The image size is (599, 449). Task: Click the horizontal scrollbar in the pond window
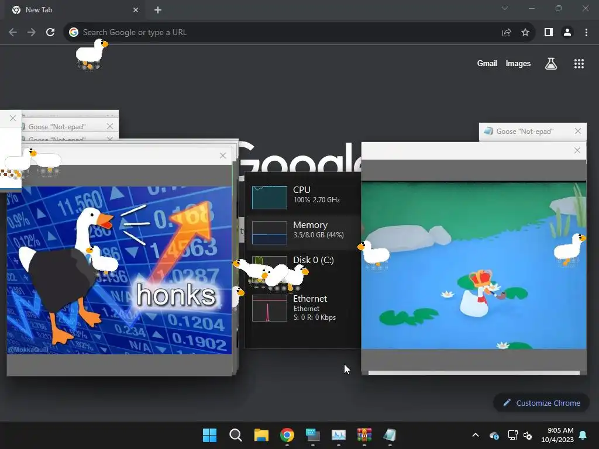[474, 372]
